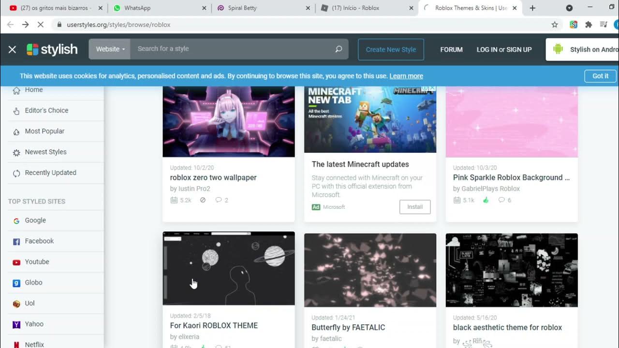The height and width of the screenshot is (348, 619).
Task: Click the Editor's Choice hand icon
Action: pos(16,111)
